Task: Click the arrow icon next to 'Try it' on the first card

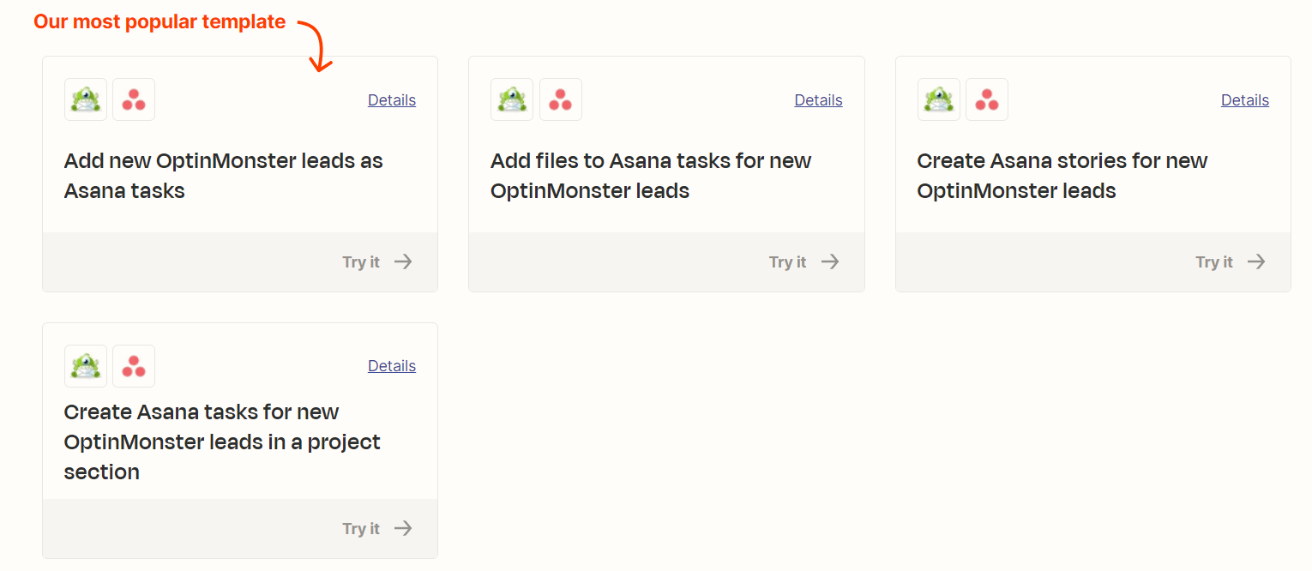Action: [x=402, y=261]
